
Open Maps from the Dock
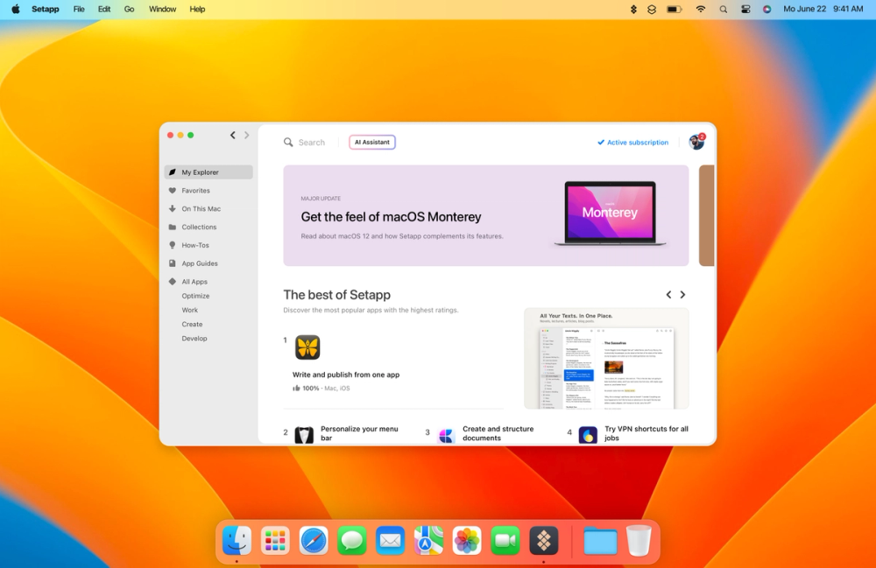click(x=428, y=541)
